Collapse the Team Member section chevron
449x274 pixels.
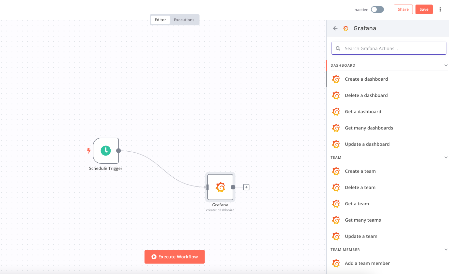[446, 250]
